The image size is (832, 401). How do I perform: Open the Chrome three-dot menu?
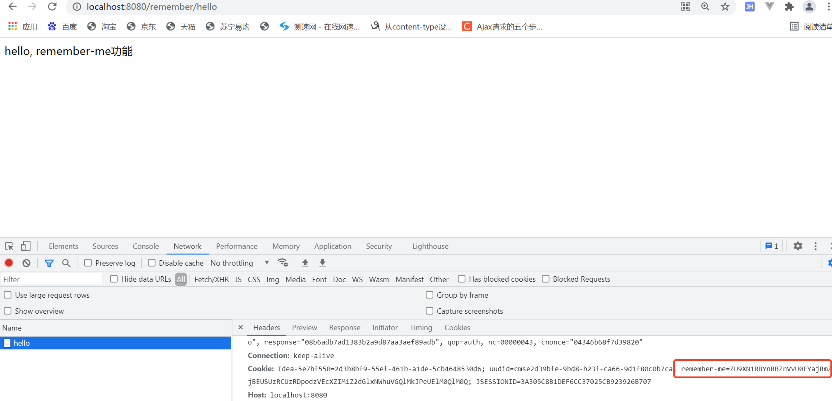tap(829, 7)
